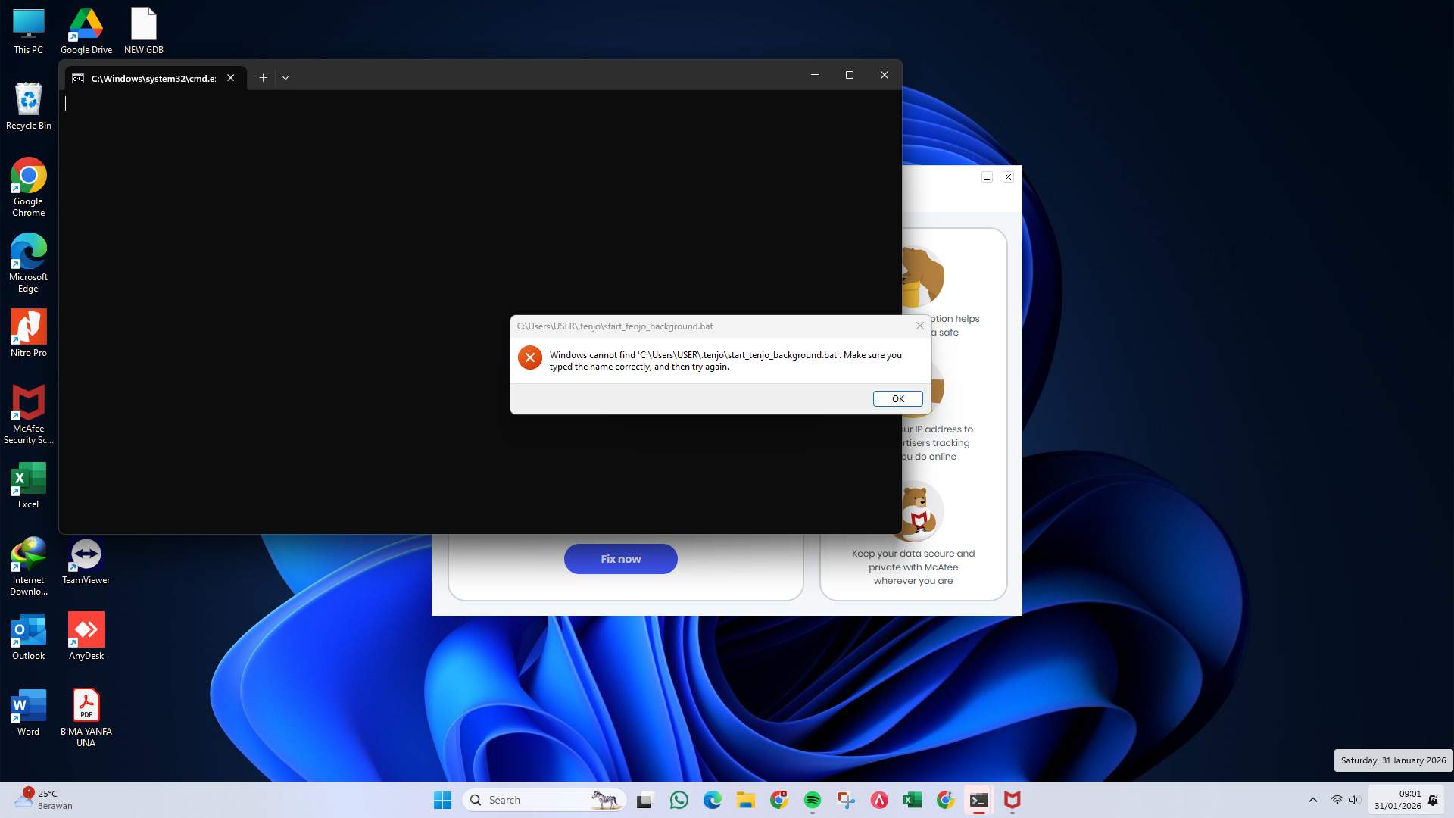Click OK on the error dialog
The height and width of the screenshot is (818, 1454).
(x=897, y=398)
